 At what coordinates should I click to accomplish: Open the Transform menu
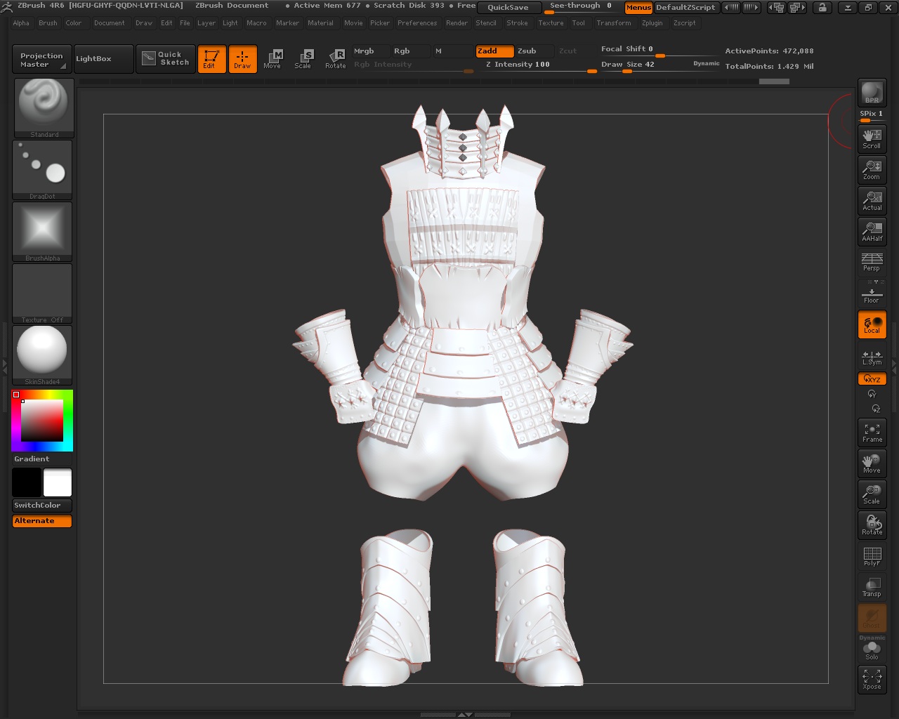(614, 23)
